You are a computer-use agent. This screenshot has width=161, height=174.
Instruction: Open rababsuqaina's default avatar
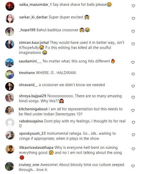(x=10, y=123)
